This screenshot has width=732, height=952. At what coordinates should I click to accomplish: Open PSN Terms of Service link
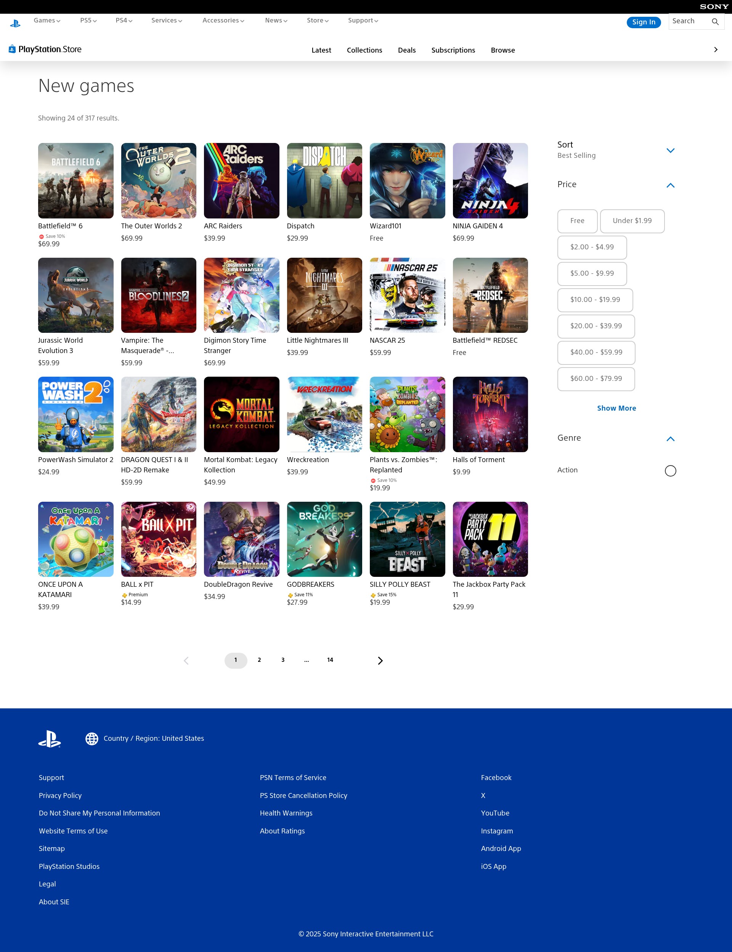click(293, 778)
